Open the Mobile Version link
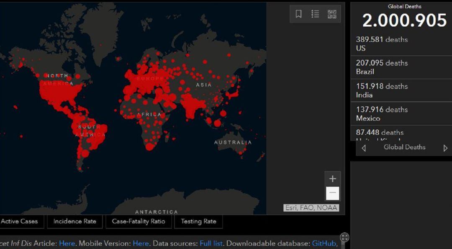 [141, 243]
